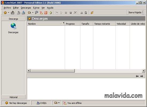The width and height of the screenshot is (147, 107).
Task: Open the Archivo menu
Action: 7,8
